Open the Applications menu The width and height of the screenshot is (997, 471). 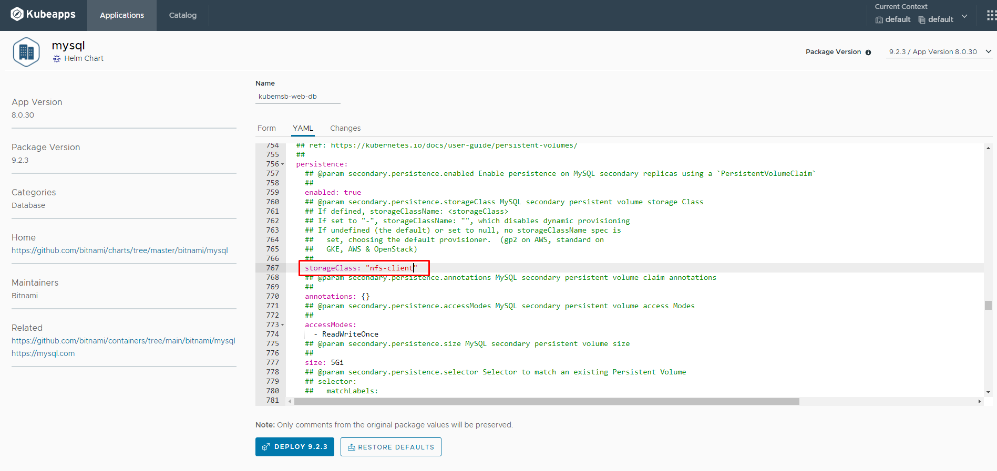click(x=122, y=15)
